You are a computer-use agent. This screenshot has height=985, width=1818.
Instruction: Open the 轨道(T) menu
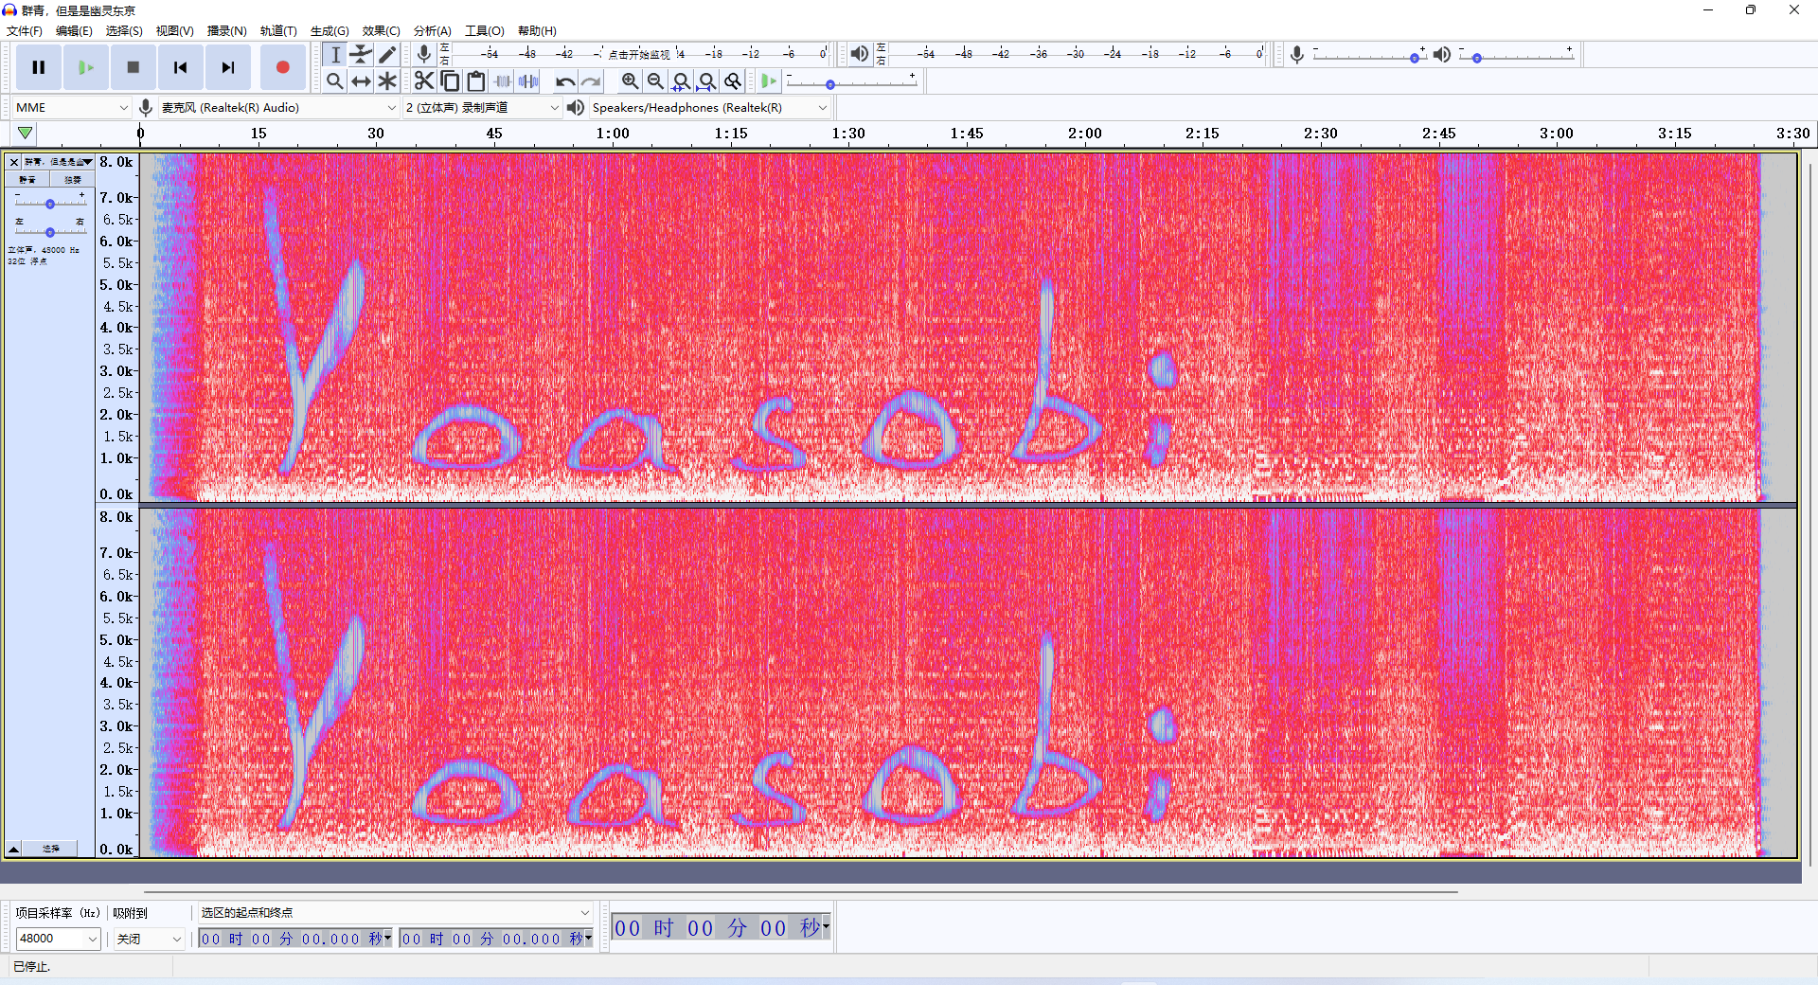click(x=278, y=30)
